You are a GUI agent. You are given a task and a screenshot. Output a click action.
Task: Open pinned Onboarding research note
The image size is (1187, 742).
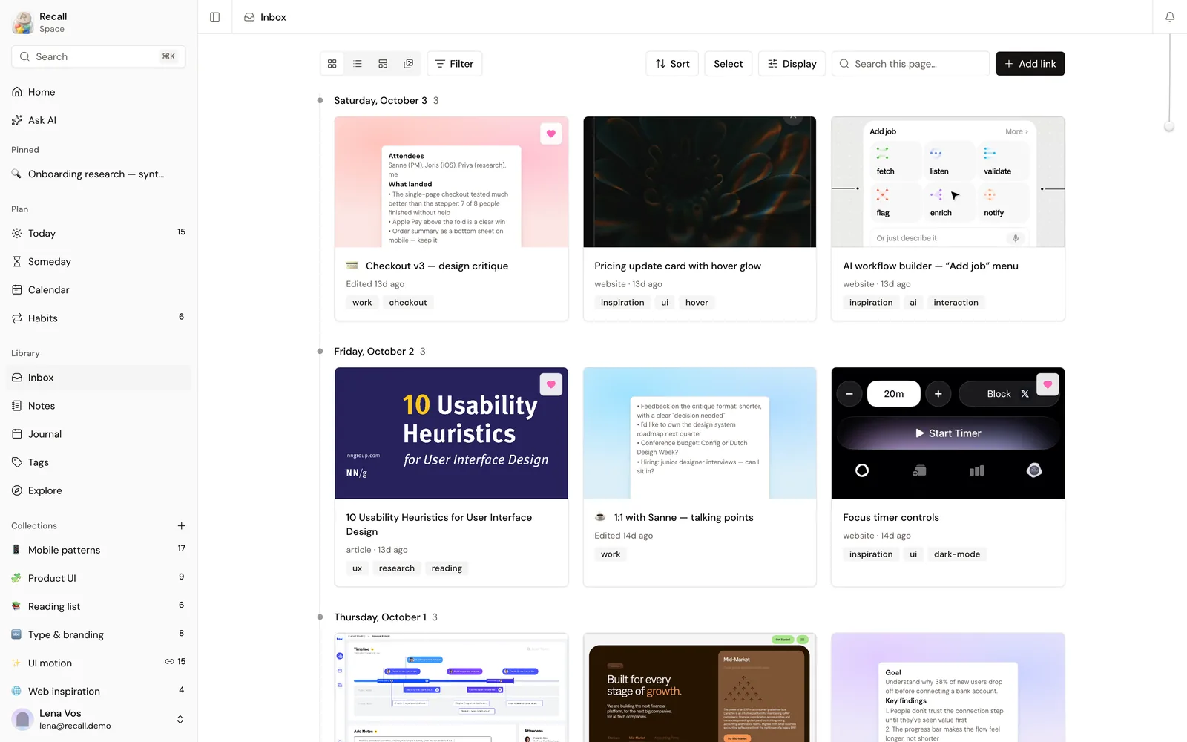(99, 174)
